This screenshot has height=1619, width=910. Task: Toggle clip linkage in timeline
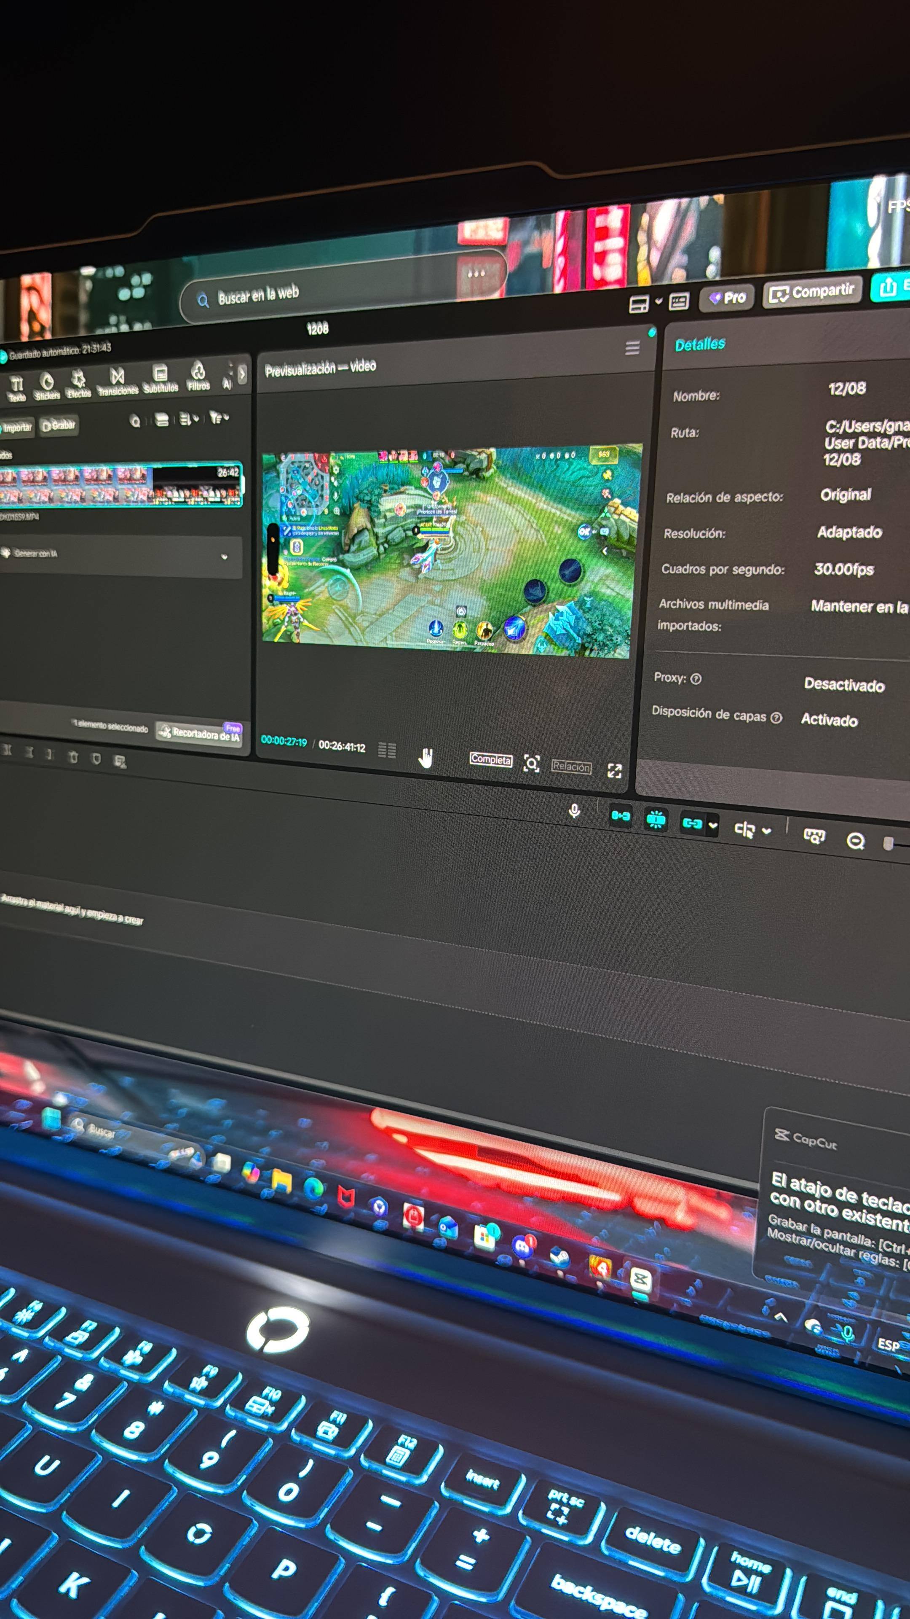click(692, 823)
